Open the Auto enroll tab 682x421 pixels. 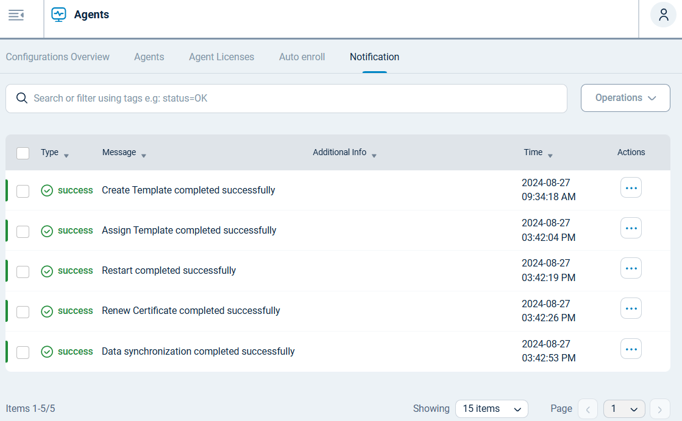point(302,57)
